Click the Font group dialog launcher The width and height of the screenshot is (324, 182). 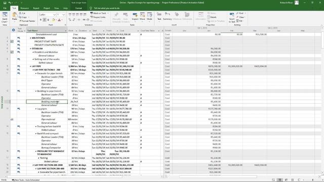tap(65, 25)
